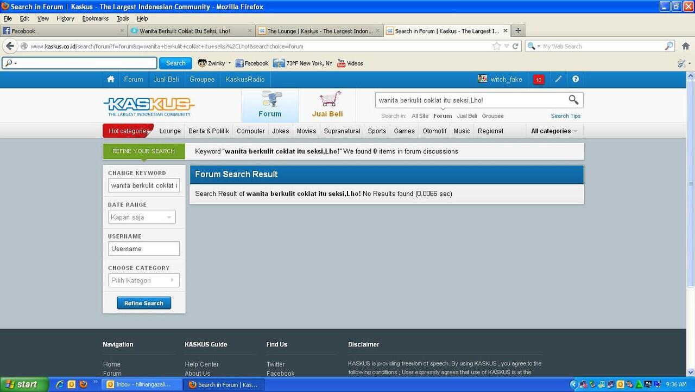Click the magnifier in My Web Search box
The image size is (695, 392).
[x=669, y=46]
